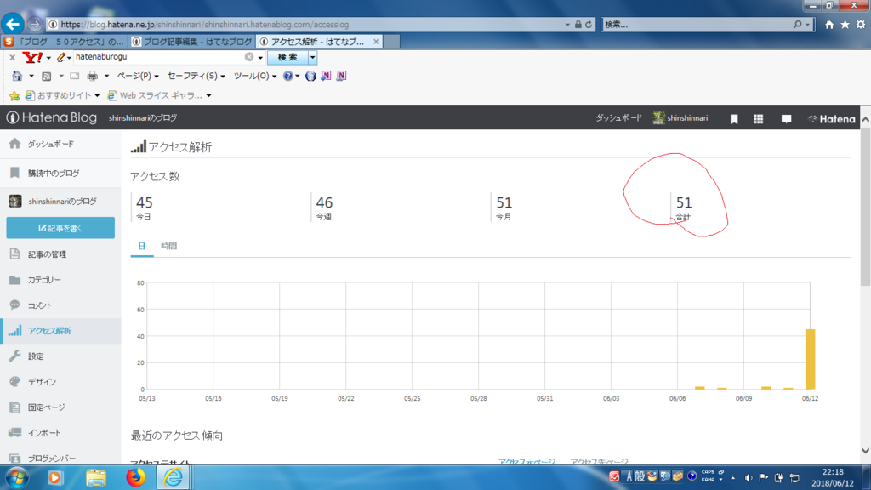Open the browser tools gear icon
The height and width of the screenshot is (490, 871).
tap(861, 25)
